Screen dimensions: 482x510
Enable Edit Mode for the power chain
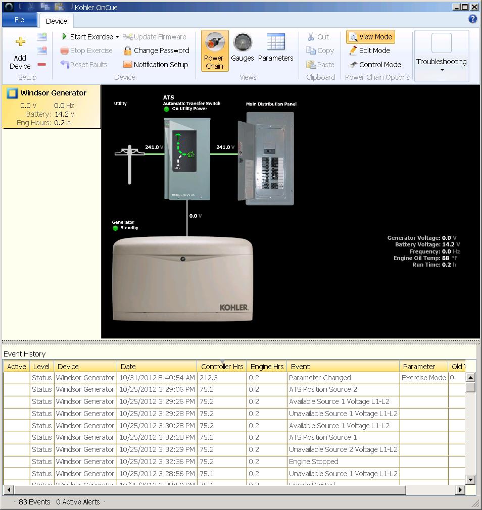point(369,50)
